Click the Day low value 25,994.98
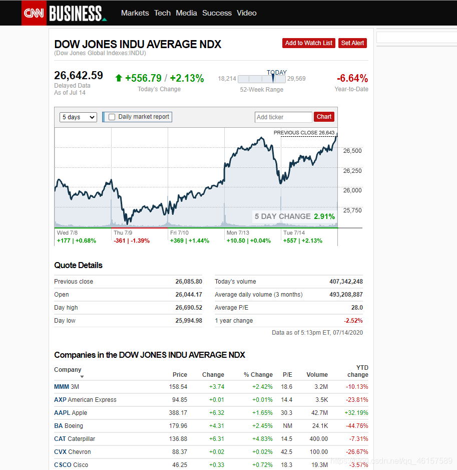457x470 pixels. 189,320
